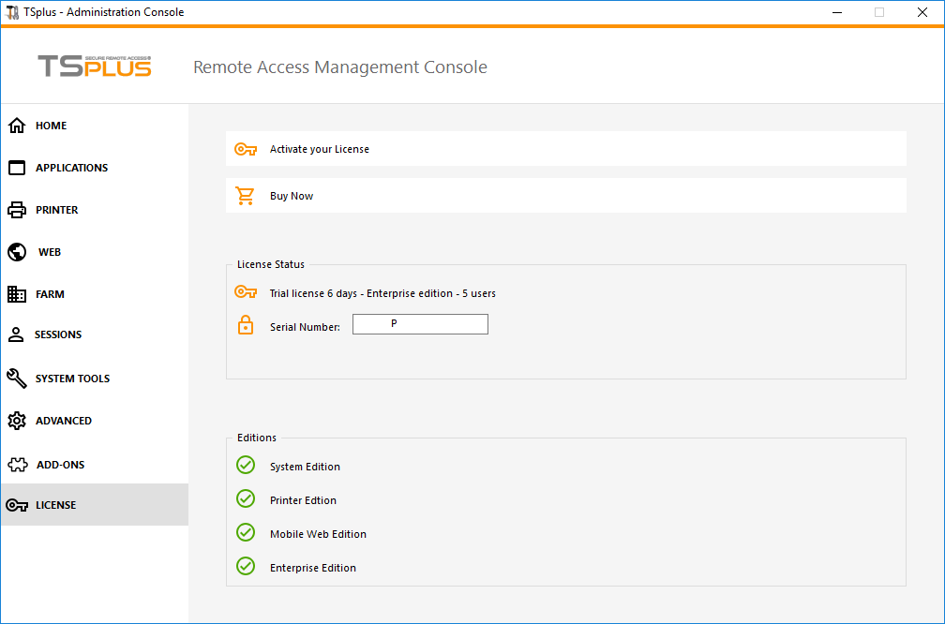The image size is (945, 624).
Task: Select the Home icon in the sidebar
Action: (x=16, y=125)
